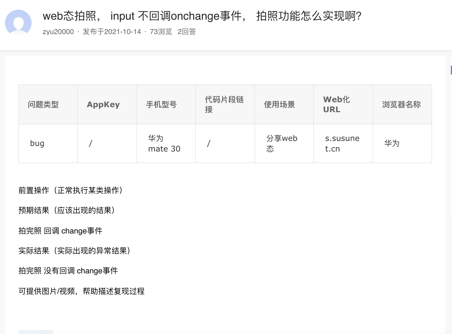
Task: Click the AppKey column header
Action: pos(103,104)
